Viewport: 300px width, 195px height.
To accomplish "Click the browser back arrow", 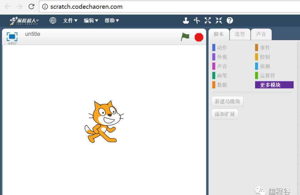I will pyautogui.click(x=8, y=6).
